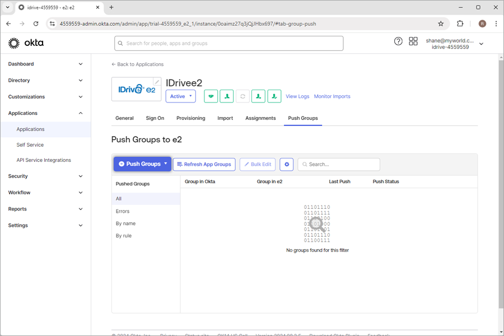Expand the Security sidebar section
The height and width of the screenshot is (336, 504).
coord(45,176)
